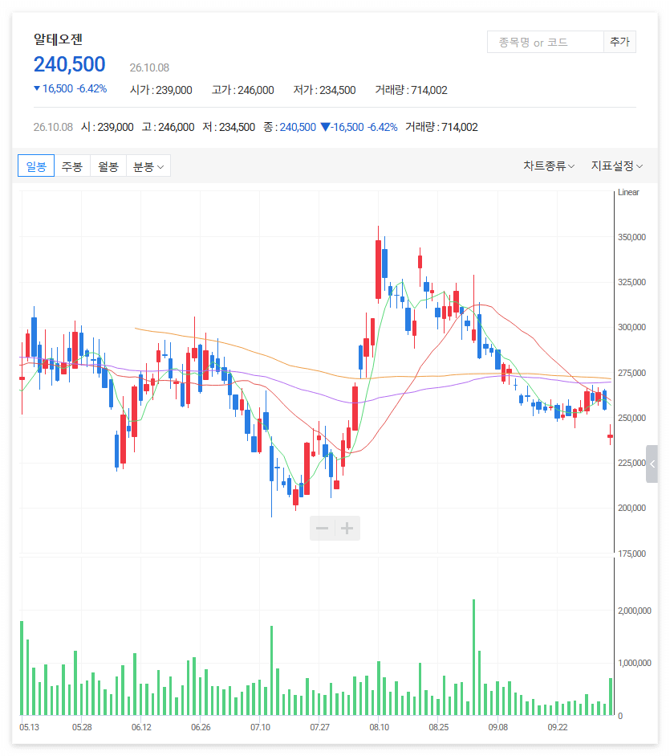Click the 05.13 date axis label
670x756 pixels.
click(29, 727)
